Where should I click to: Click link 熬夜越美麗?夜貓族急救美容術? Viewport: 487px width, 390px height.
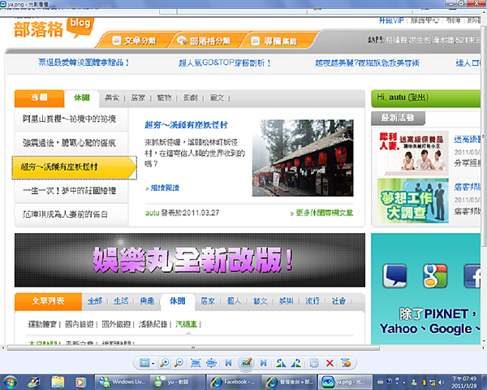point(367,63)
